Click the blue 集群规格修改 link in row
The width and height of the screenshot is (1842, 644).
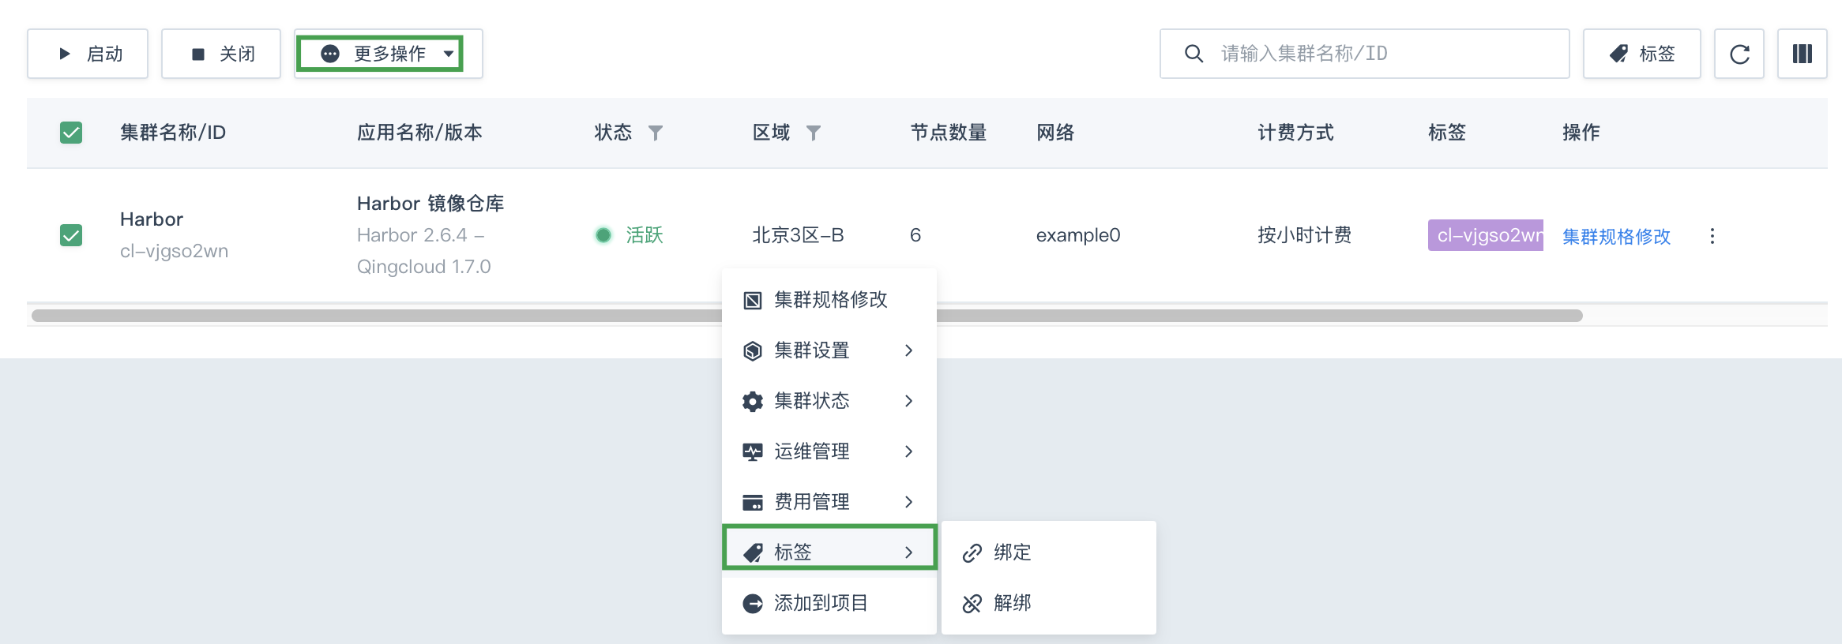click(x=1616, y=236)
